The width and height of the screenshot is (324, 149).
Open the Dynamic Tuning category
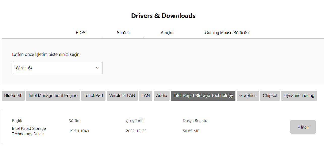[x=299, y=95]
